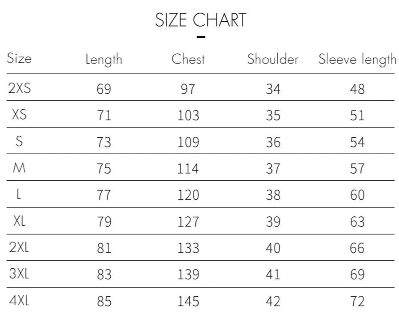The image size is (399, 322).
Task: Click the 3XL size row label
Action: tap(20, 274)
